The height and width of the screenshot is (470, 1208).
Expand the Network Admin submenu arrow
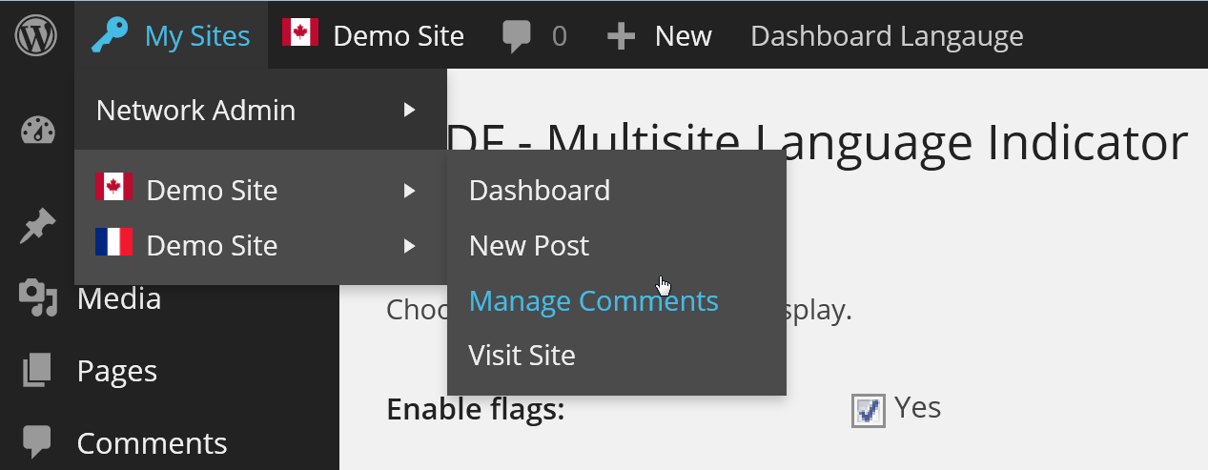click(409, 110)
